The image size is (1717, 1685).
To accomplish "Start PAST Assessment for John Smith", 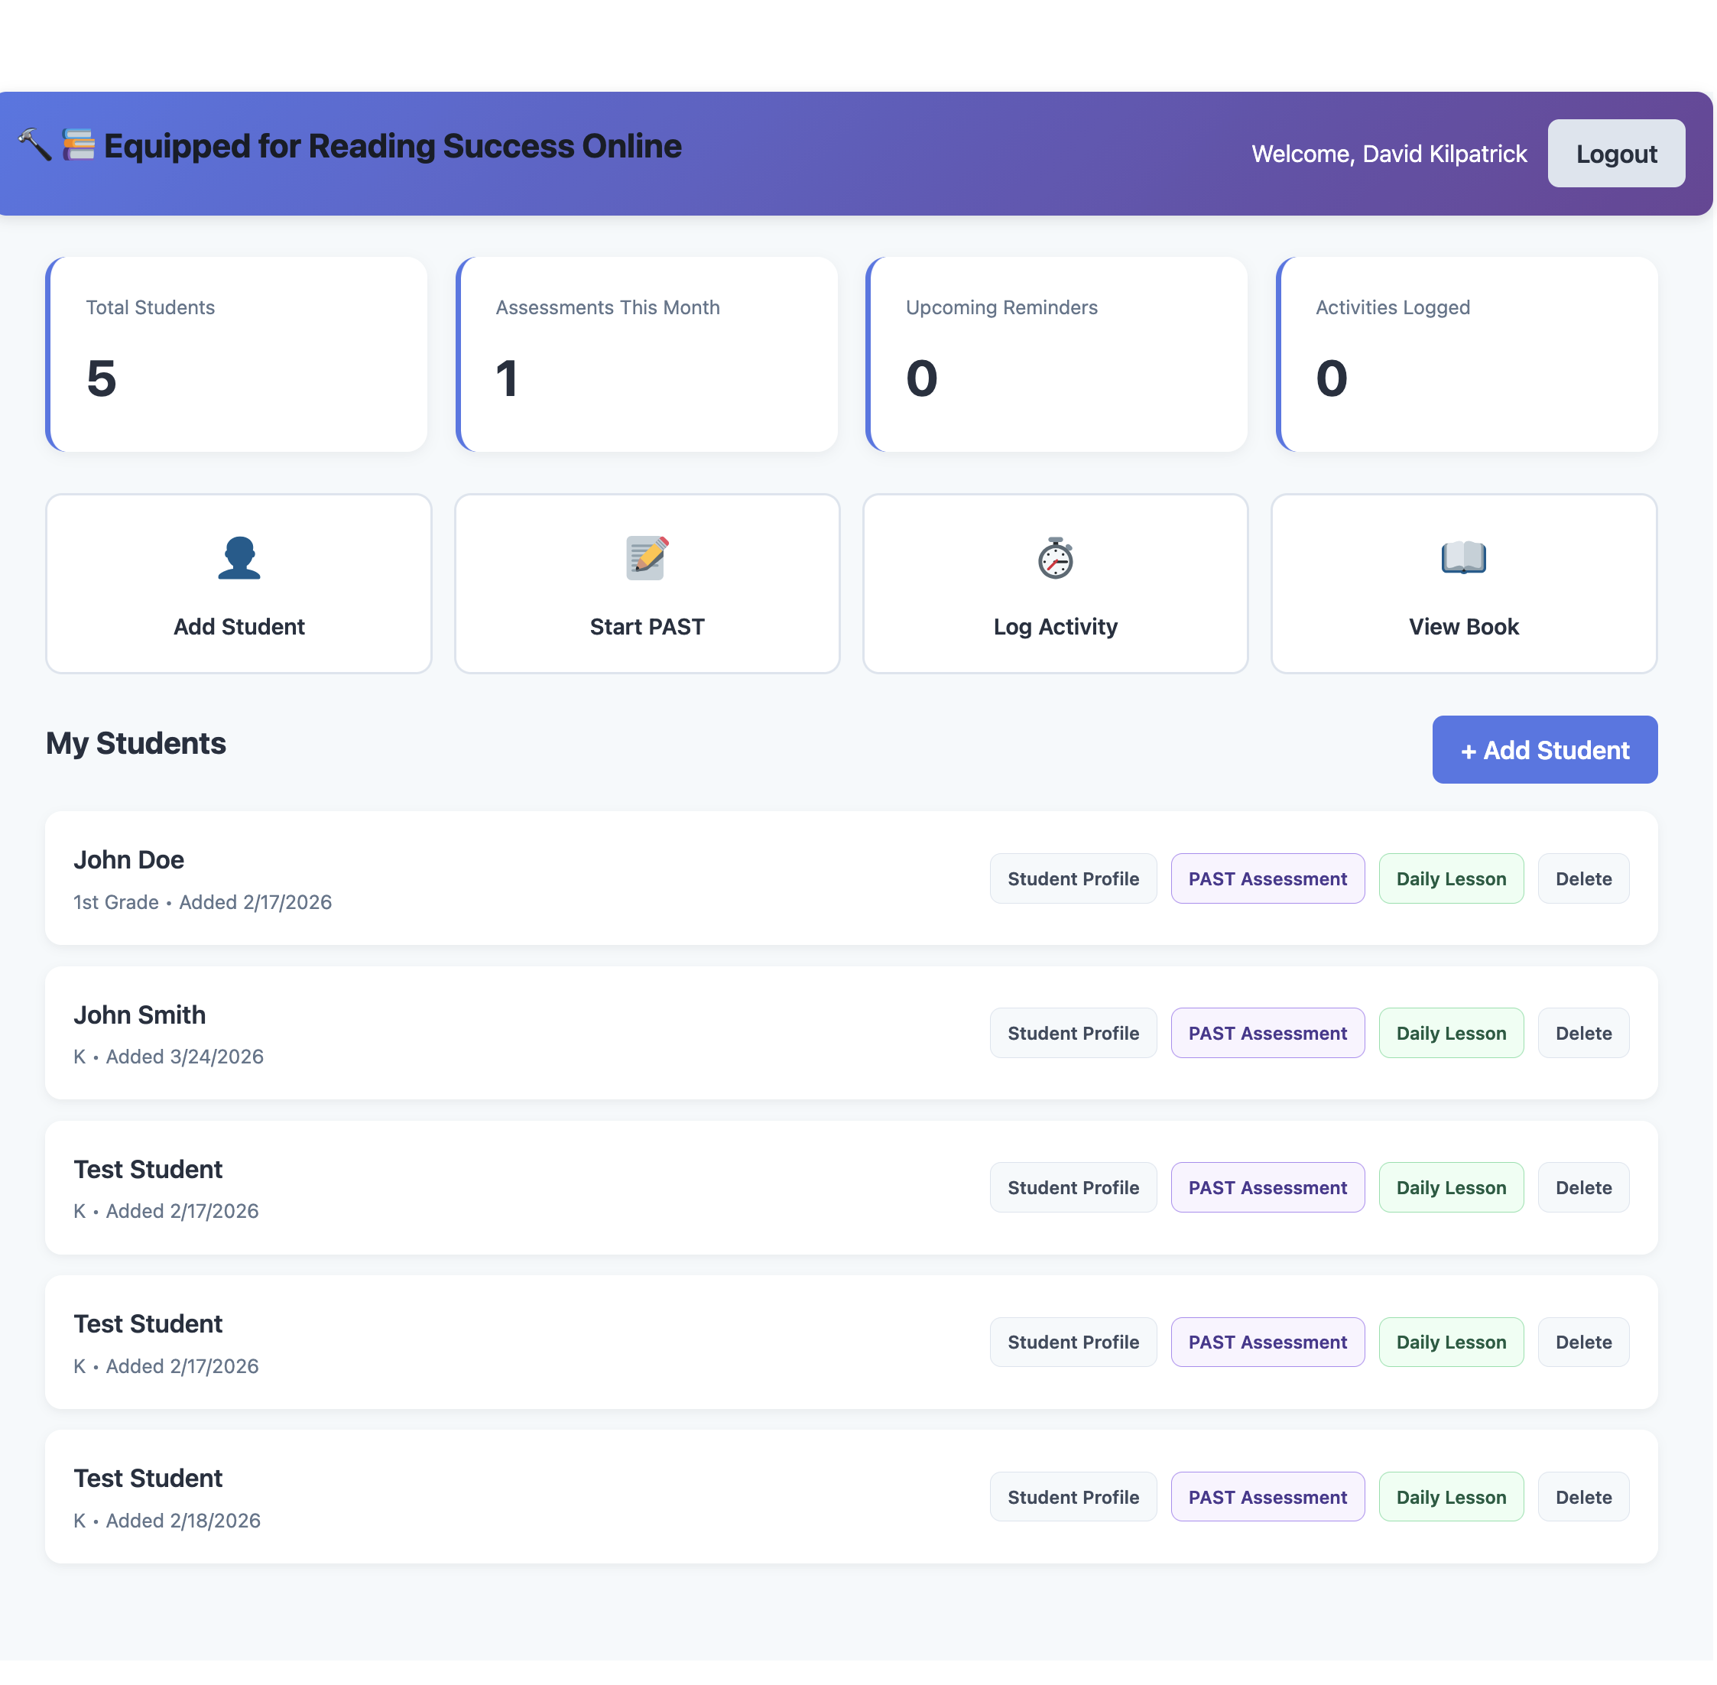I will pos(1267,1033).
